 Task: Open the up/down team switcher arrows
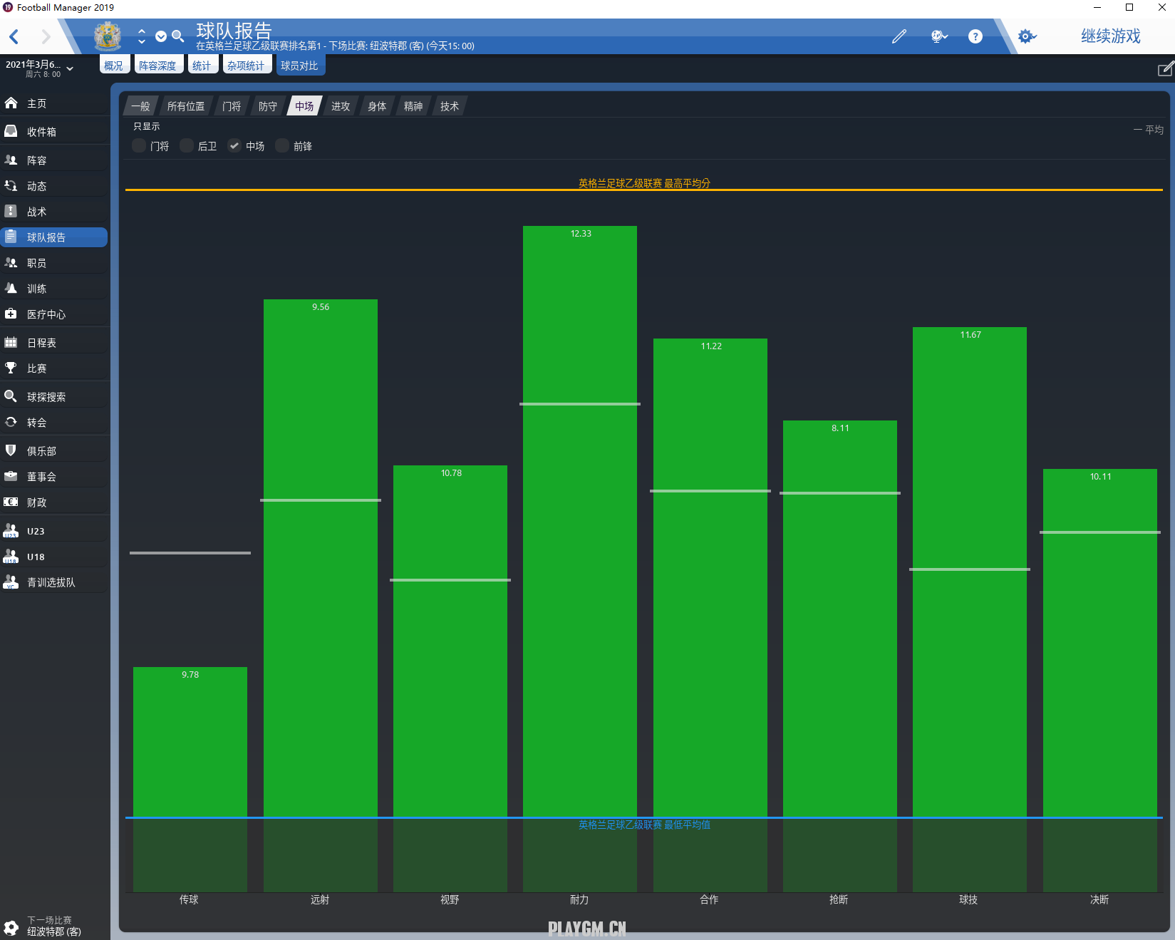click(x=142, y=36)
